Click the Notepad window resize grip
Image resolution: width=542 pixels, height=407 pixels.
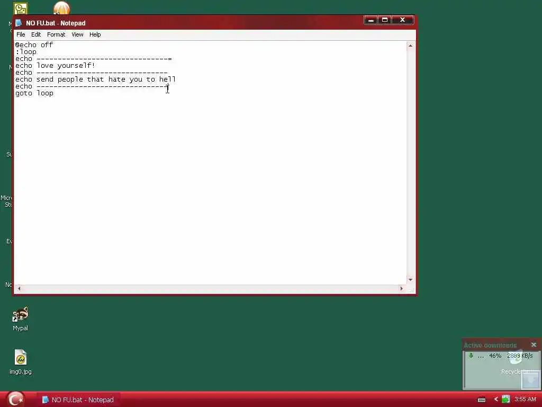412,290
